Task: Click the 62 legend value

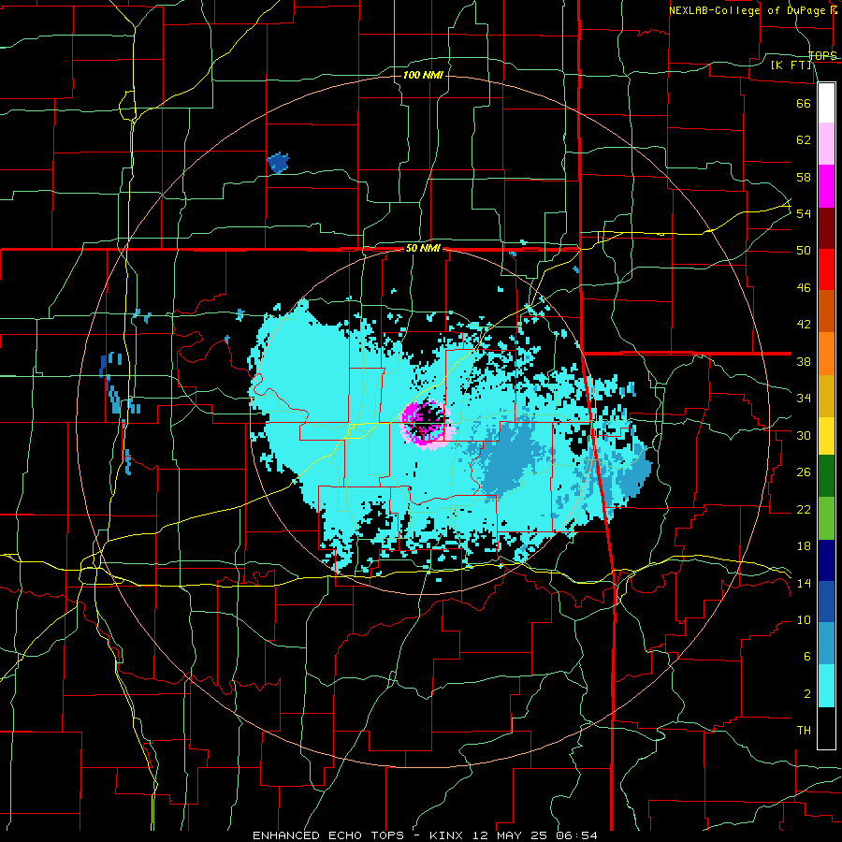Action: coord(804,140)
